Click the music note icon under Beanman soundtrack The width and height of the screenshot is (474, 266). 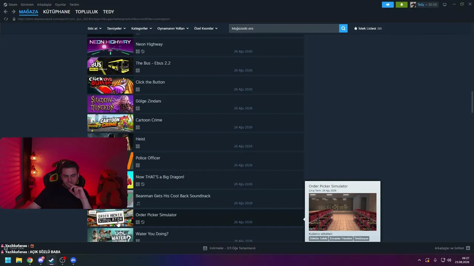138,203
